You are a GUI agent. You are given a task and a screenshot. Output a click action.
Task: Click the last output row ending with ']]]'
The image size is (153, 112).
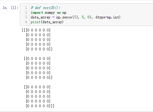(40, 106)
